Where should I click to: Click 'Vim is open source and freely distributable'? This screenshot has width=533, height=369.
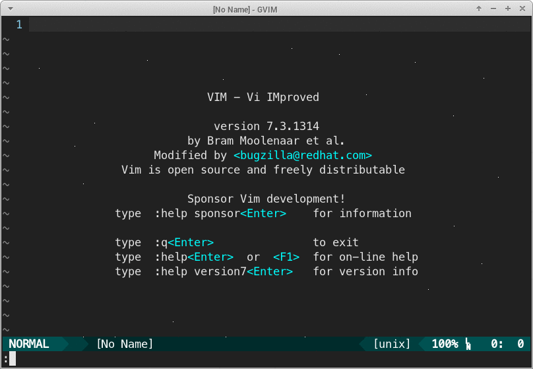(263, 170)
